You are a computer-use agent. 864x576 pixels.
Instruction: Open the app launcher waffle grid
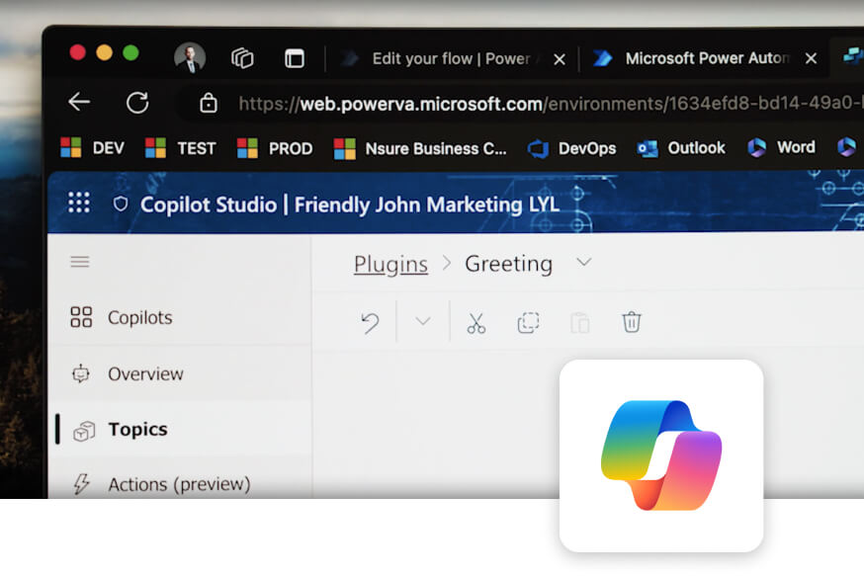coord(79,203)
